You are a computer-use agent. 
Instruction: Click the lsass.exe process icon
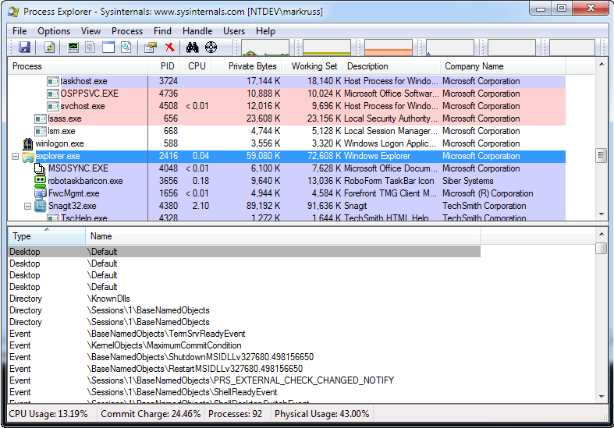pyautogui.click(x=41, y=119)
